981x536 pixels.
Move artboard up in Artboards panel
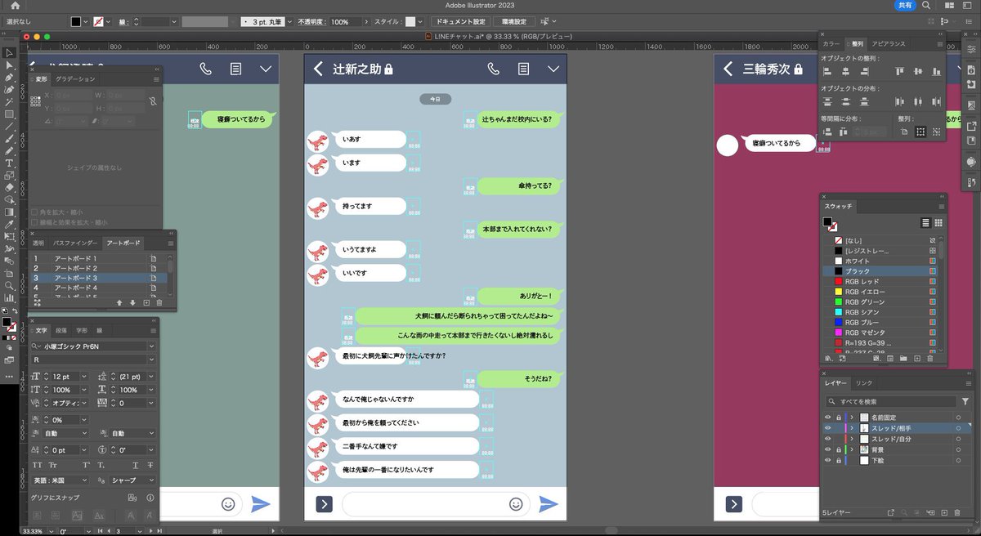coord(119,302)
